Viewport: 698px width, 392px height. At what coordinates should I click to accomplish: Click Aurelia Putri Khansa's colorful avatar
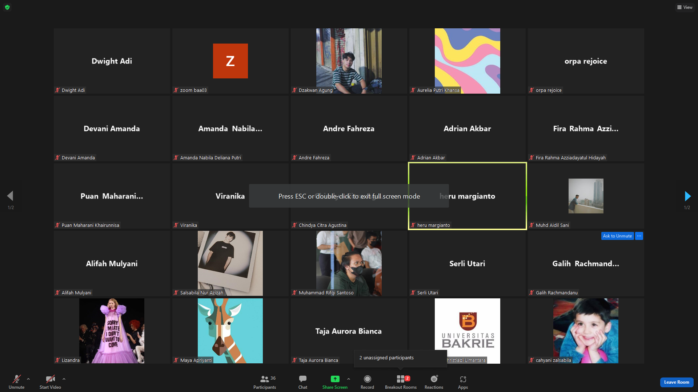tap(468, 61)
